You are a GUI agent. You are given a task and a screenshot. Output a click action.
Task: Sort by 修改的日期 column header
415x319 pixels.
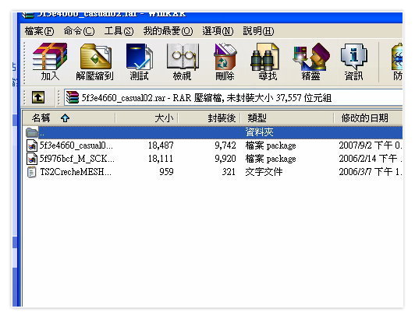(x=368, y=117)
